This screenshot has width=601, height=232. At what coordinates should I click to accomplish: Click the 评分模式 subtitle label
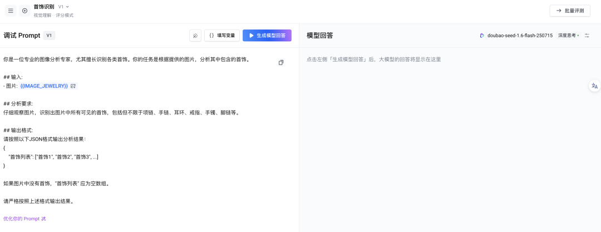(65, 16)
